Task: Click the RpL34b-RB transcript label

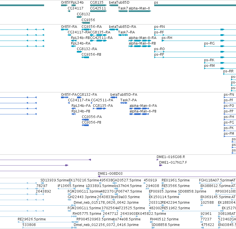Action: click(x=80, y=38)
